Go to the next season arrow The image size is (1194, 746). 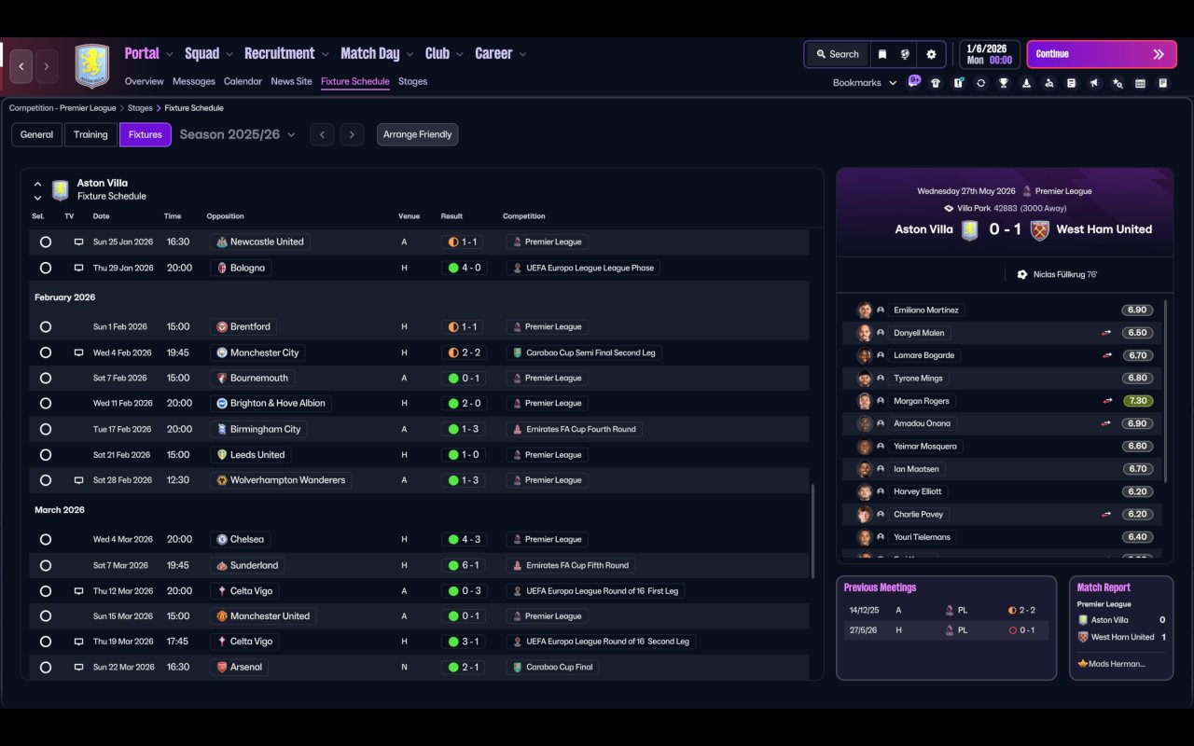coord(352,134)
